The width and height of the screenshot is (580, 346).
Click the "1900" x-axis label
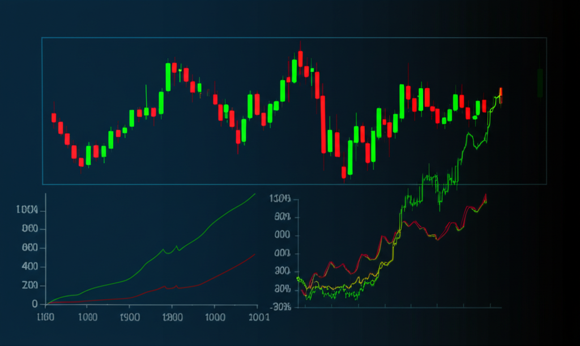130,317
